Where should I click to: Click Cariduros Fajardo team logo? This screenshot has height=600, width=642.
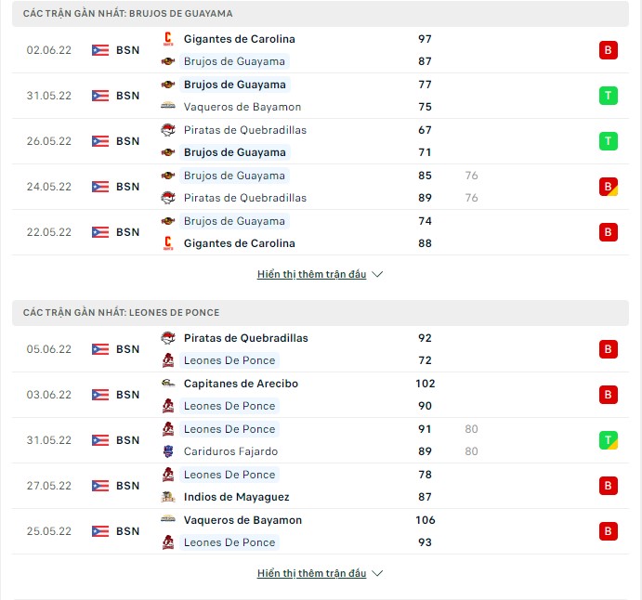168,451
